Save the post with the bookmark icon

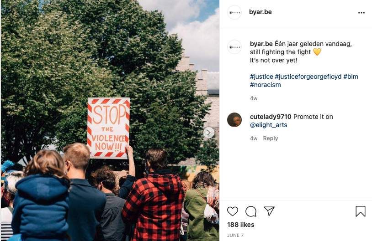[361, 211]
